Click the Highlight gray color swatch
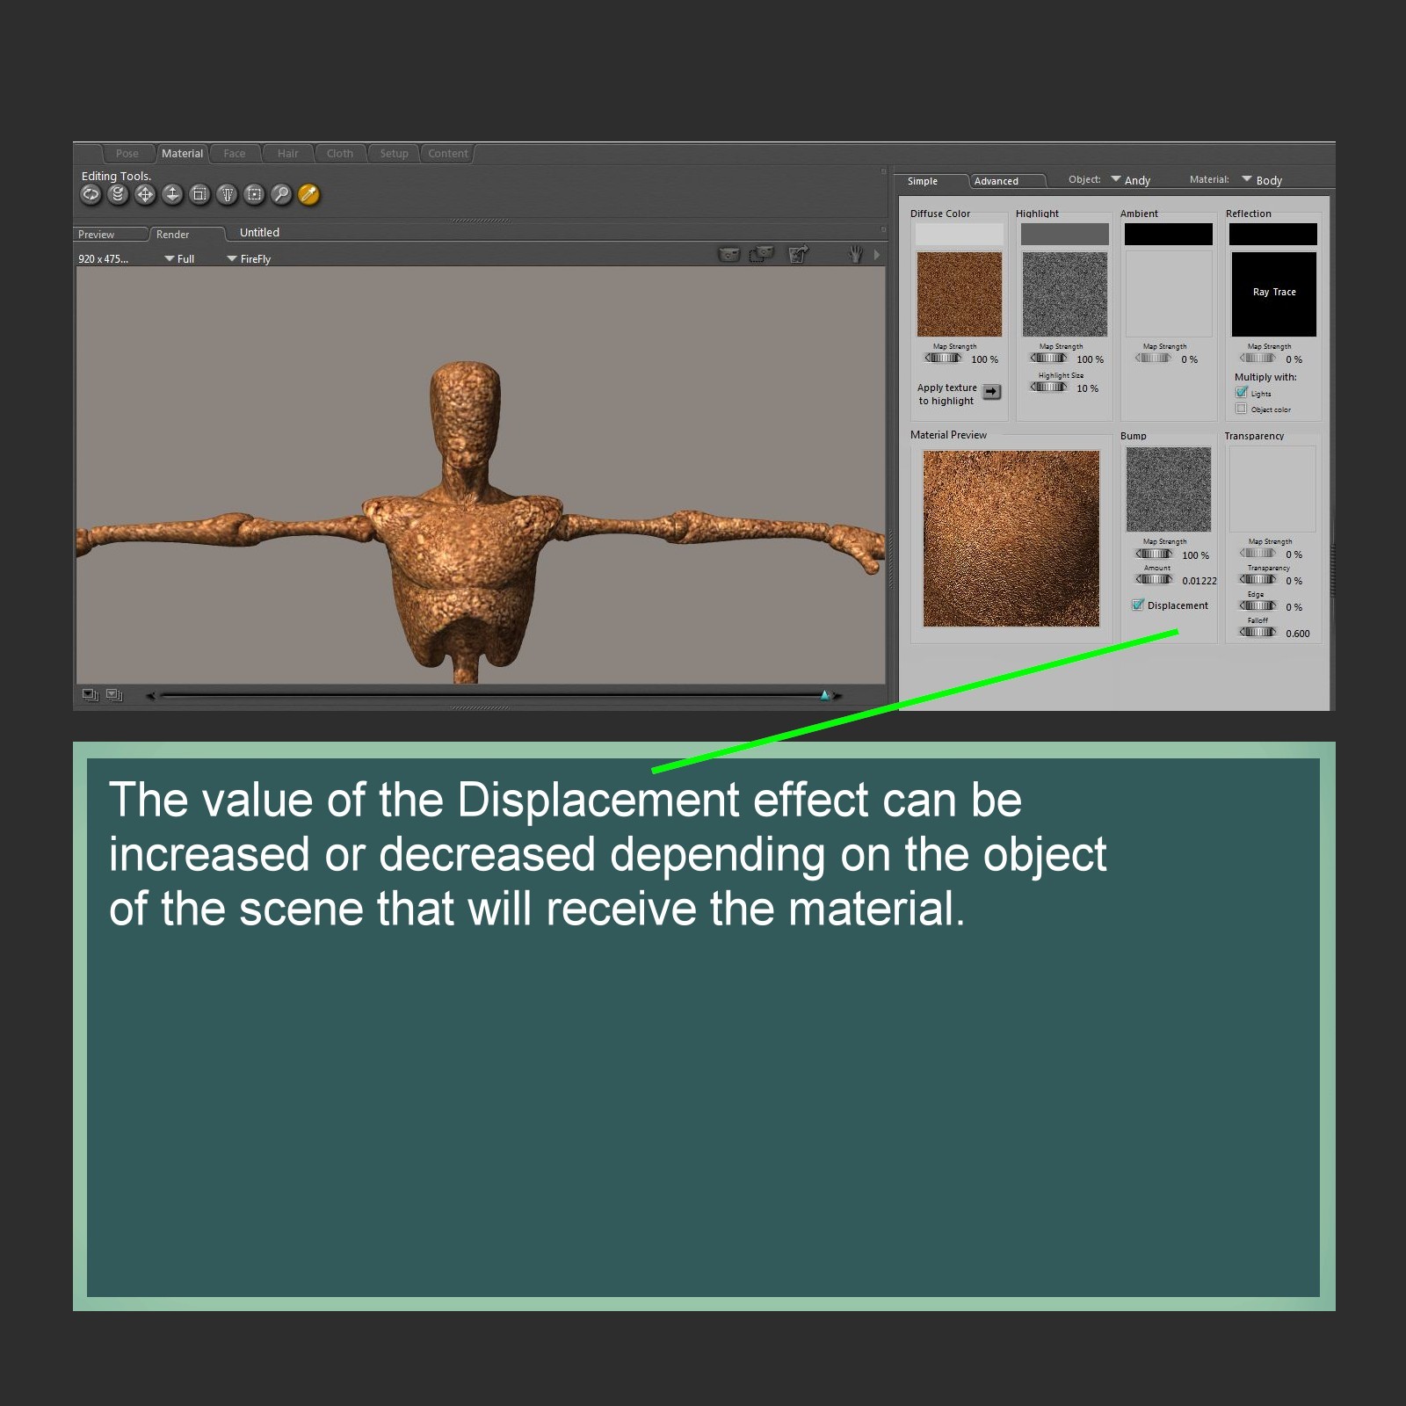 (x=1064, y=234)
